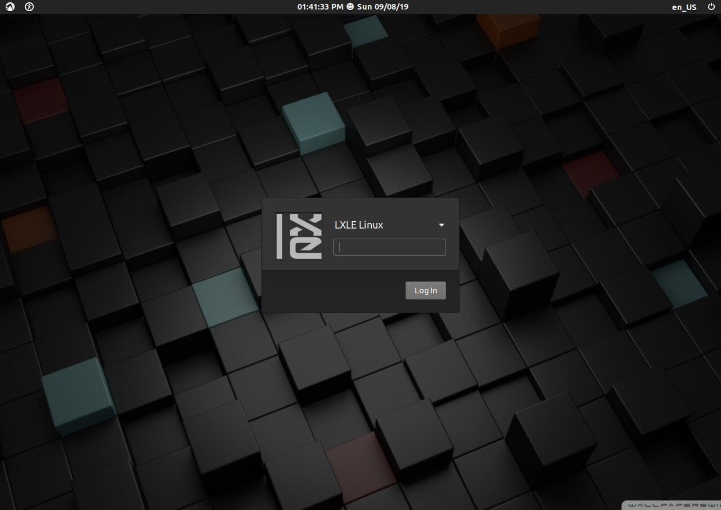Click the small globe icon beside the clock
721x510 pixels.
point(350,7)
